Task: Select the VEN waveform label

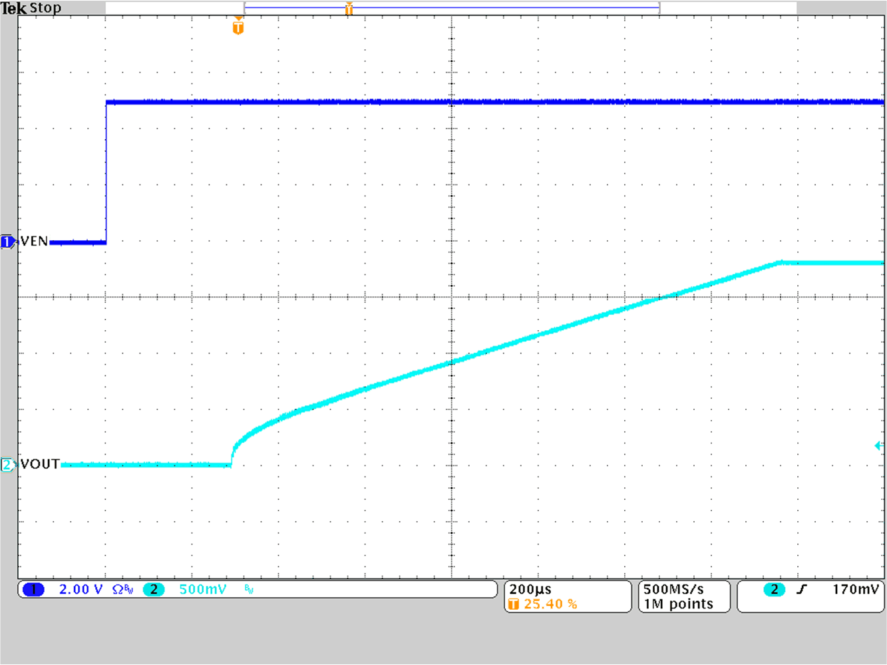Action: pos(34,241)
